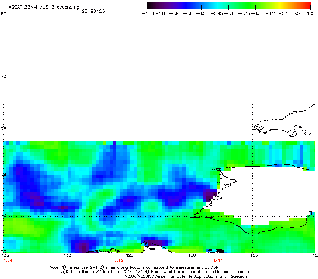
Task: Click the colorbar value -0.6
Action: click(x=188, y=14)
